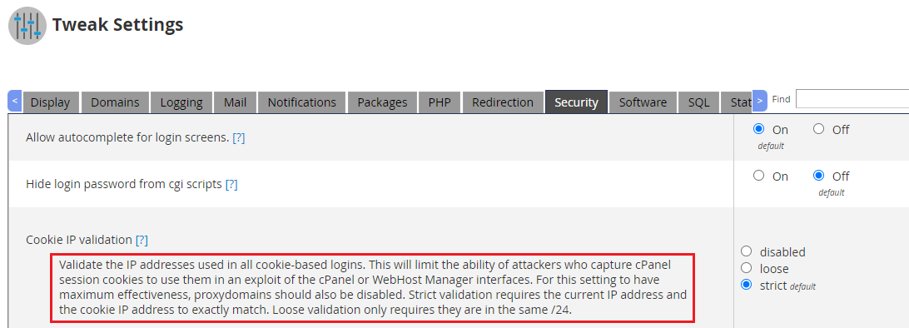Viewport: 909px width, 328px height.
Task: Click the Find search field
Action: click(852, 98)
